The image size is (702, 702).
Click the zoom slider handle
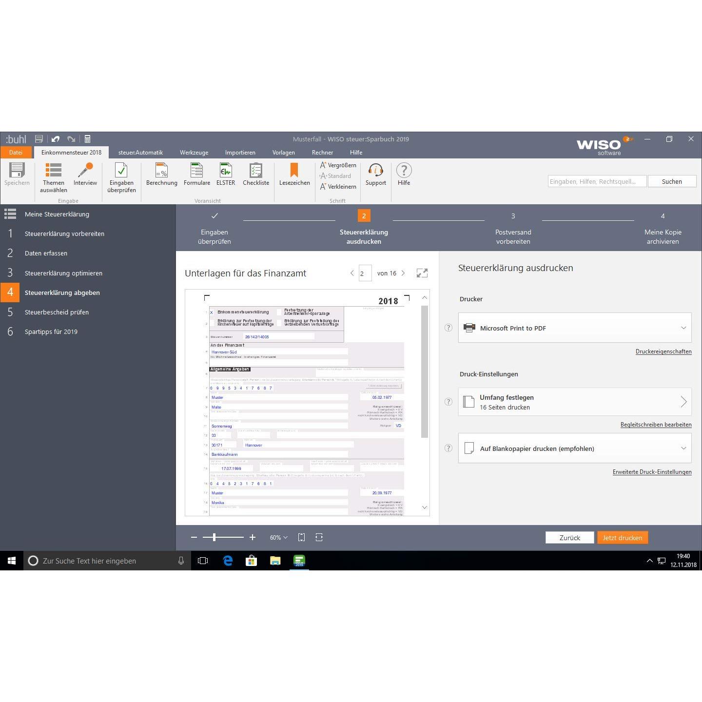(x=214, y=537)
